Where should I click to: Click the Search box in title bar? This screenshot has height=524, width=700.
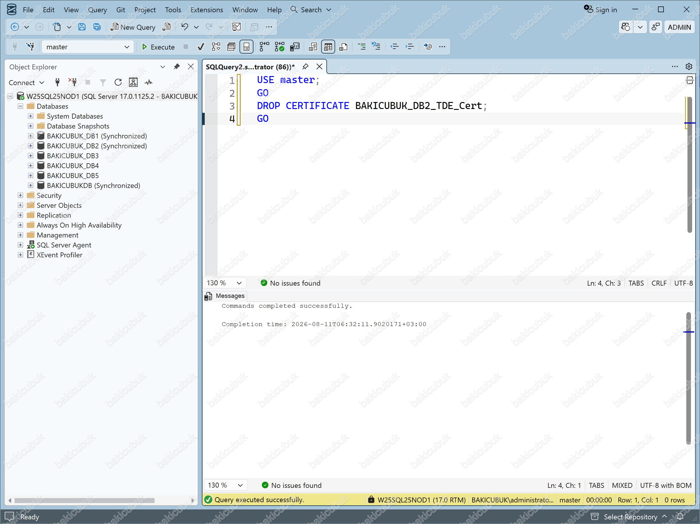[311, 10]
